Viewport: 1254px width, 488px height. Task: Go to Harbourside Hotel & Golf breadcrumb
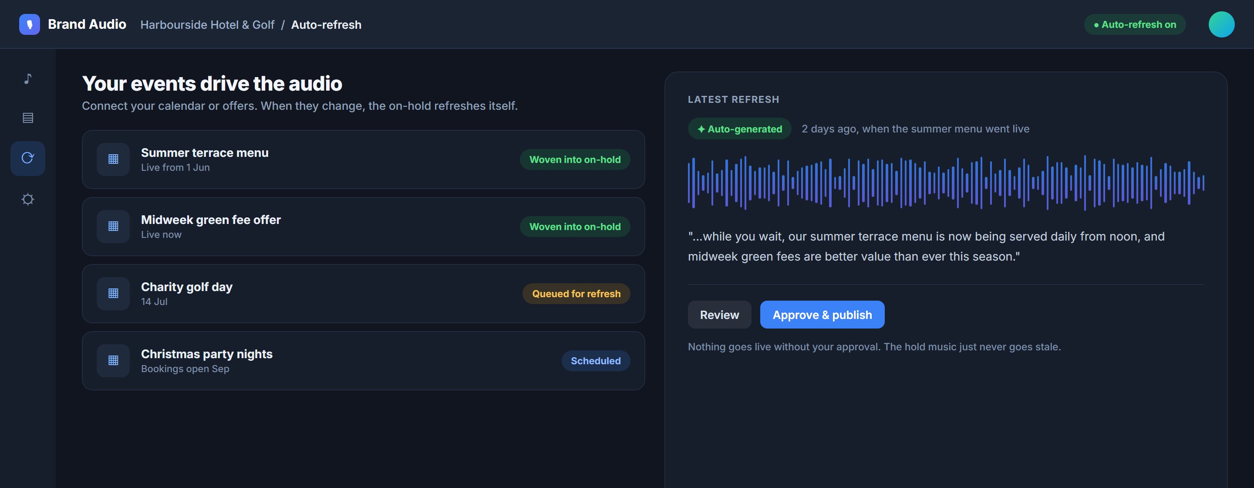click(x=207, y=25)
